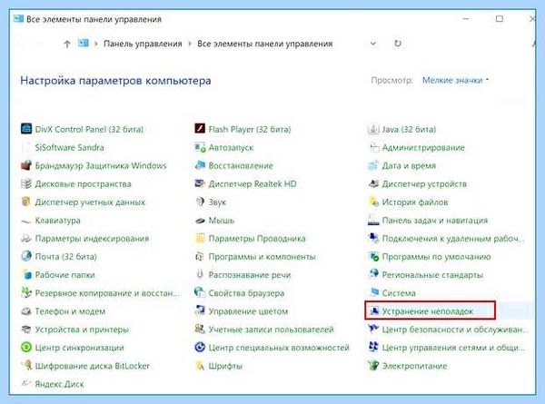This screenshot has width=545, height=404.
Task: Open Диспетчер устройств link
Action: pyautogui.click(x=424, y=183)
